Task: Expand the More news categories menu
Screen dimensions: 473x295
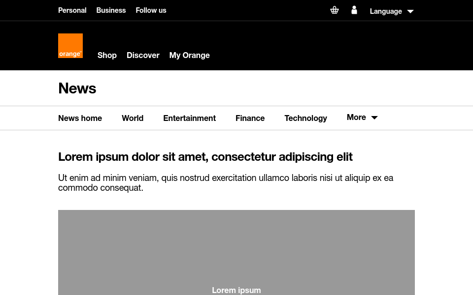Action: click(362, 118)
